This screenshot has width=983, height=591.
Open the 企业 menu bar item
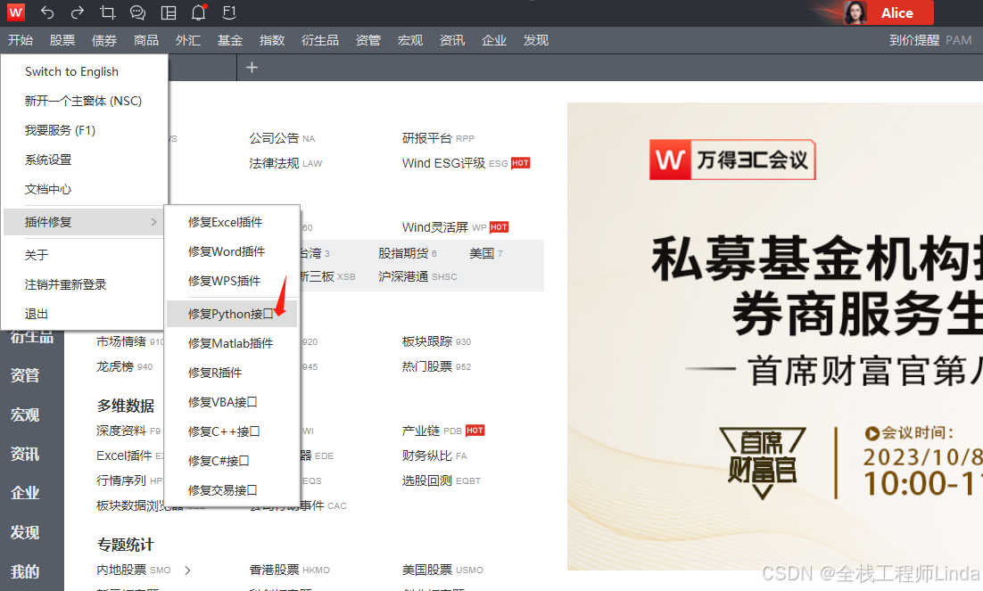tap(494, 40)
